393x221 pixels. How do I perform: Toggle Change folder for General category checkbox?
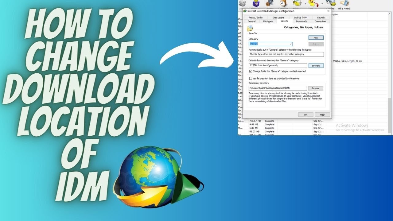pos(251,71)
